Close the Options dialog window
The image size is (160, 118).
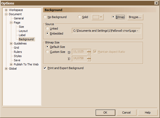[x=157, y=3]
